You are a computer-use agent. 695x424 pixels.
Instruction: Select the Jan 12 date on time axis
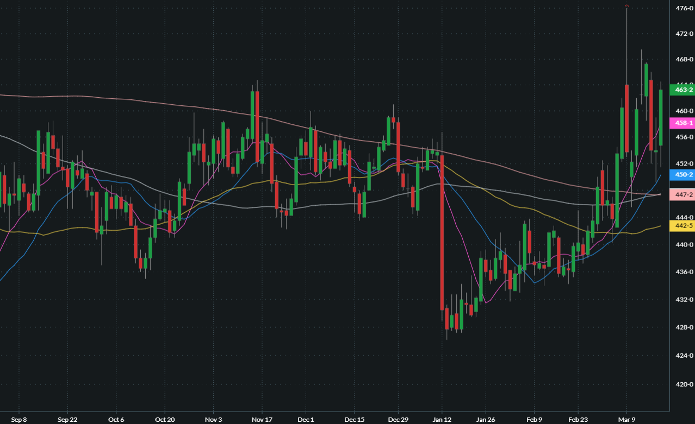pos(442,420)
